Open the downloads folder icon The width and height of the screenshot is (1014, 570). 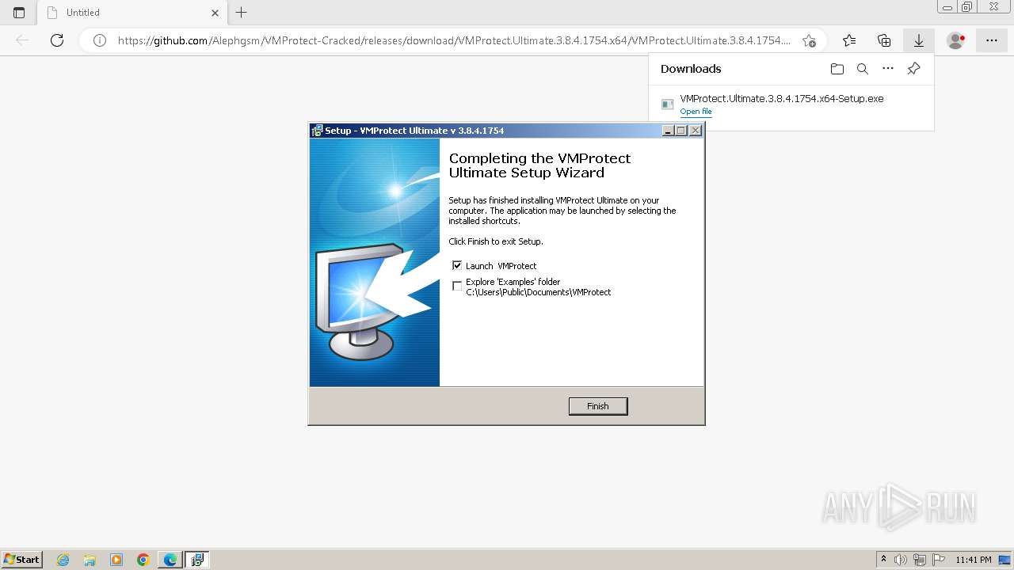[x=837, y=69]
